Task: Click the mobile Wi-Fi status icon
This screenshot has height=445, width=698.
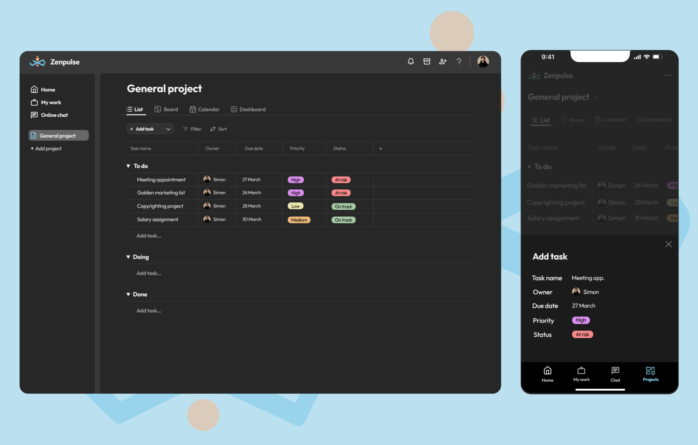Action: point(646,57)
